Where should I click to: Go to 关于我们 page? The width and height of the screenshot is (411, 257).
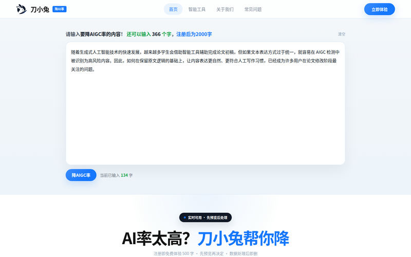pyautogui.click(x=225, y=9)
